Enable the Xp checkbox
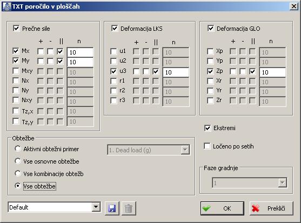Viewport: 301px width, 223px height. pos(210,51)
